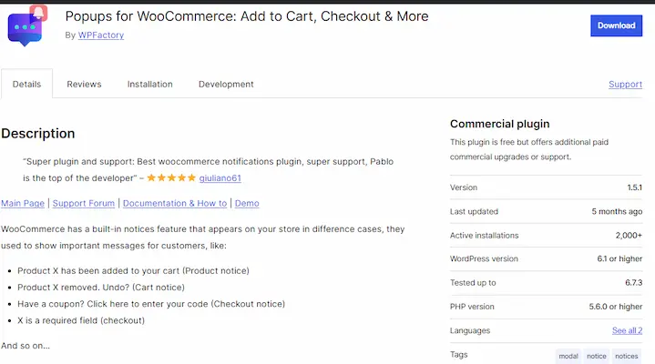The height and width of the screenshot is (364, 655).
Task: Open the Support Forum link
Action: [84, 204]
